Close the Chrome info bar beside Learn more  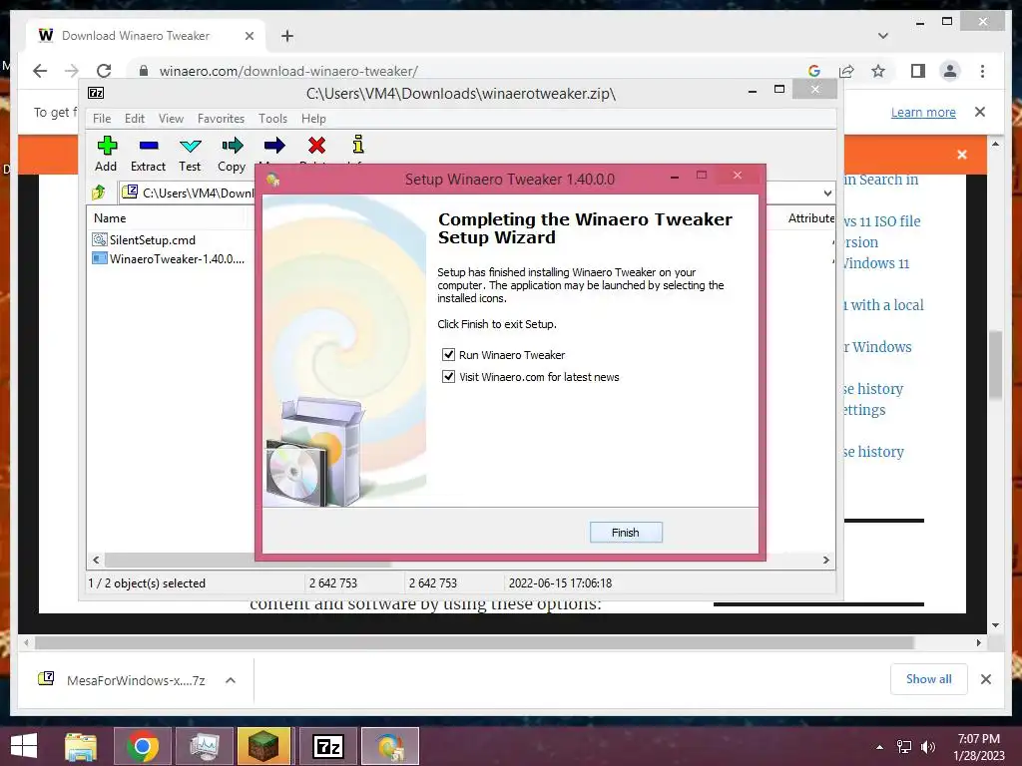[x=980, y=112]
